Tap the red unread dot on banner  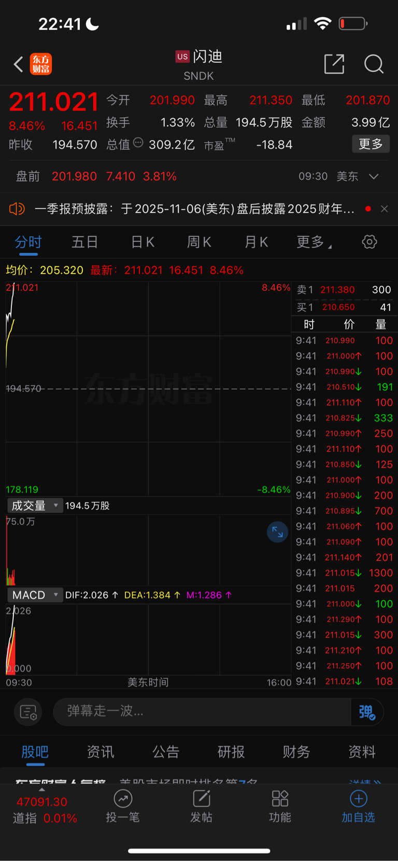point(368,209)
